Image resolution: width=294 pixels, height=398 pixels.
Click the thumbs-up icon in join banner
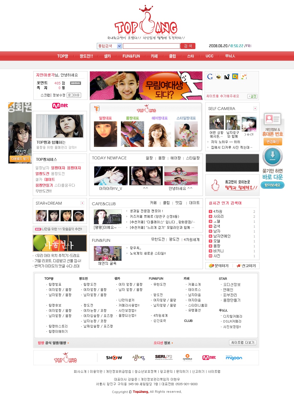tap(215, 185)
